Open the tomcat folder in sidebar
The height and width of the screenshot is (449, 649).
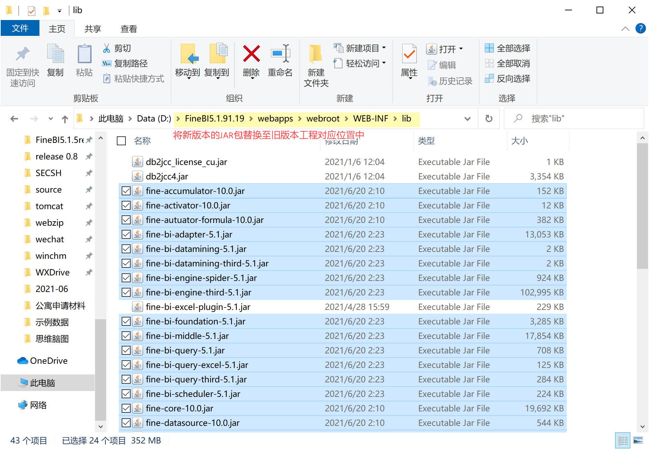49,206
